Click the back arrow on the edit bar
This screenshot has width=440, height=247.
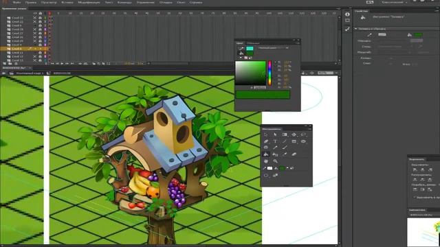[x=4, y=73]
